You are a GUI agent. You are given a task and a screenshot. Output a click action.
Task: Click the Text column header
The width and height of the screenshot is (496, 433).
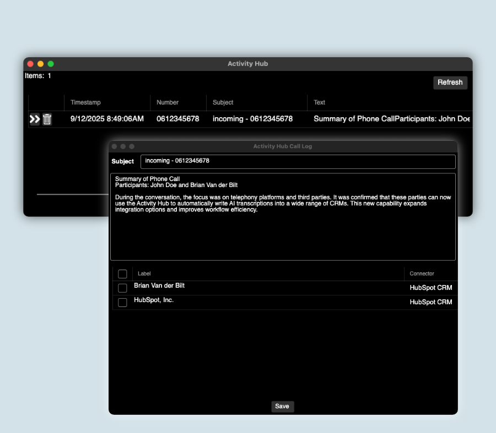coord(320,102)
